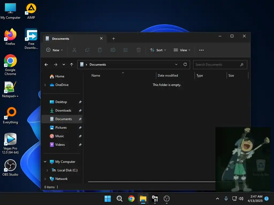Click the search magnifier in Search Documents
This screenshot has height=205, width=274.
pyautogui.click(x=242, y=65)
